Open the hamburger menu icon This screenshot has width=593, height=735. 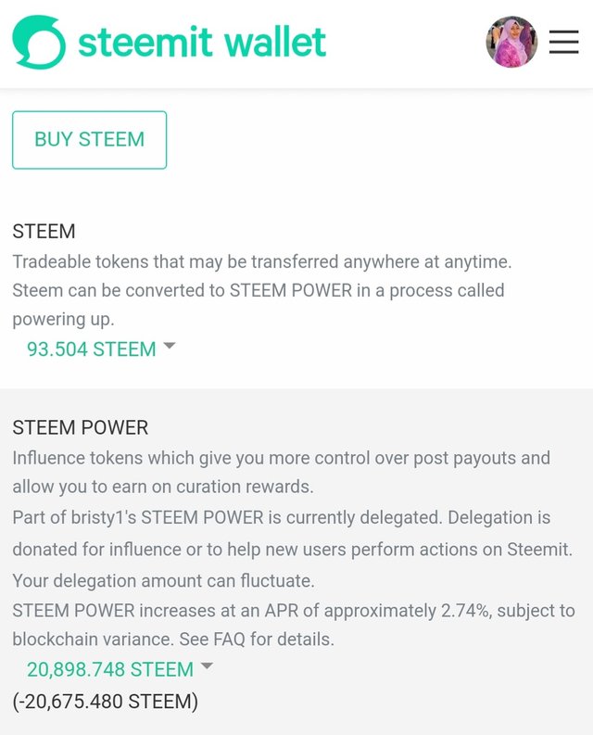(x=563, y=42)
